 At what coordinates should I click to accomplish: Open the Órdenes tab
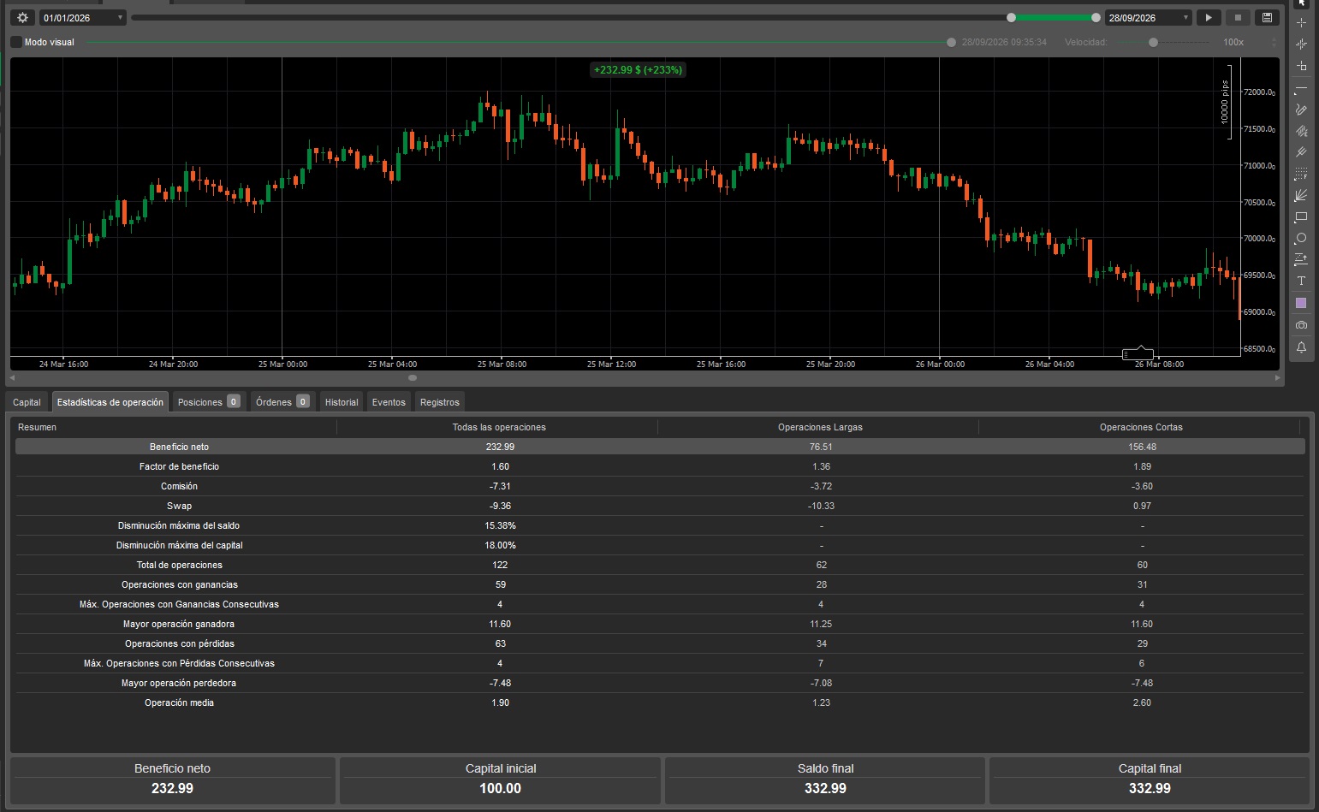tap(282, 402)
